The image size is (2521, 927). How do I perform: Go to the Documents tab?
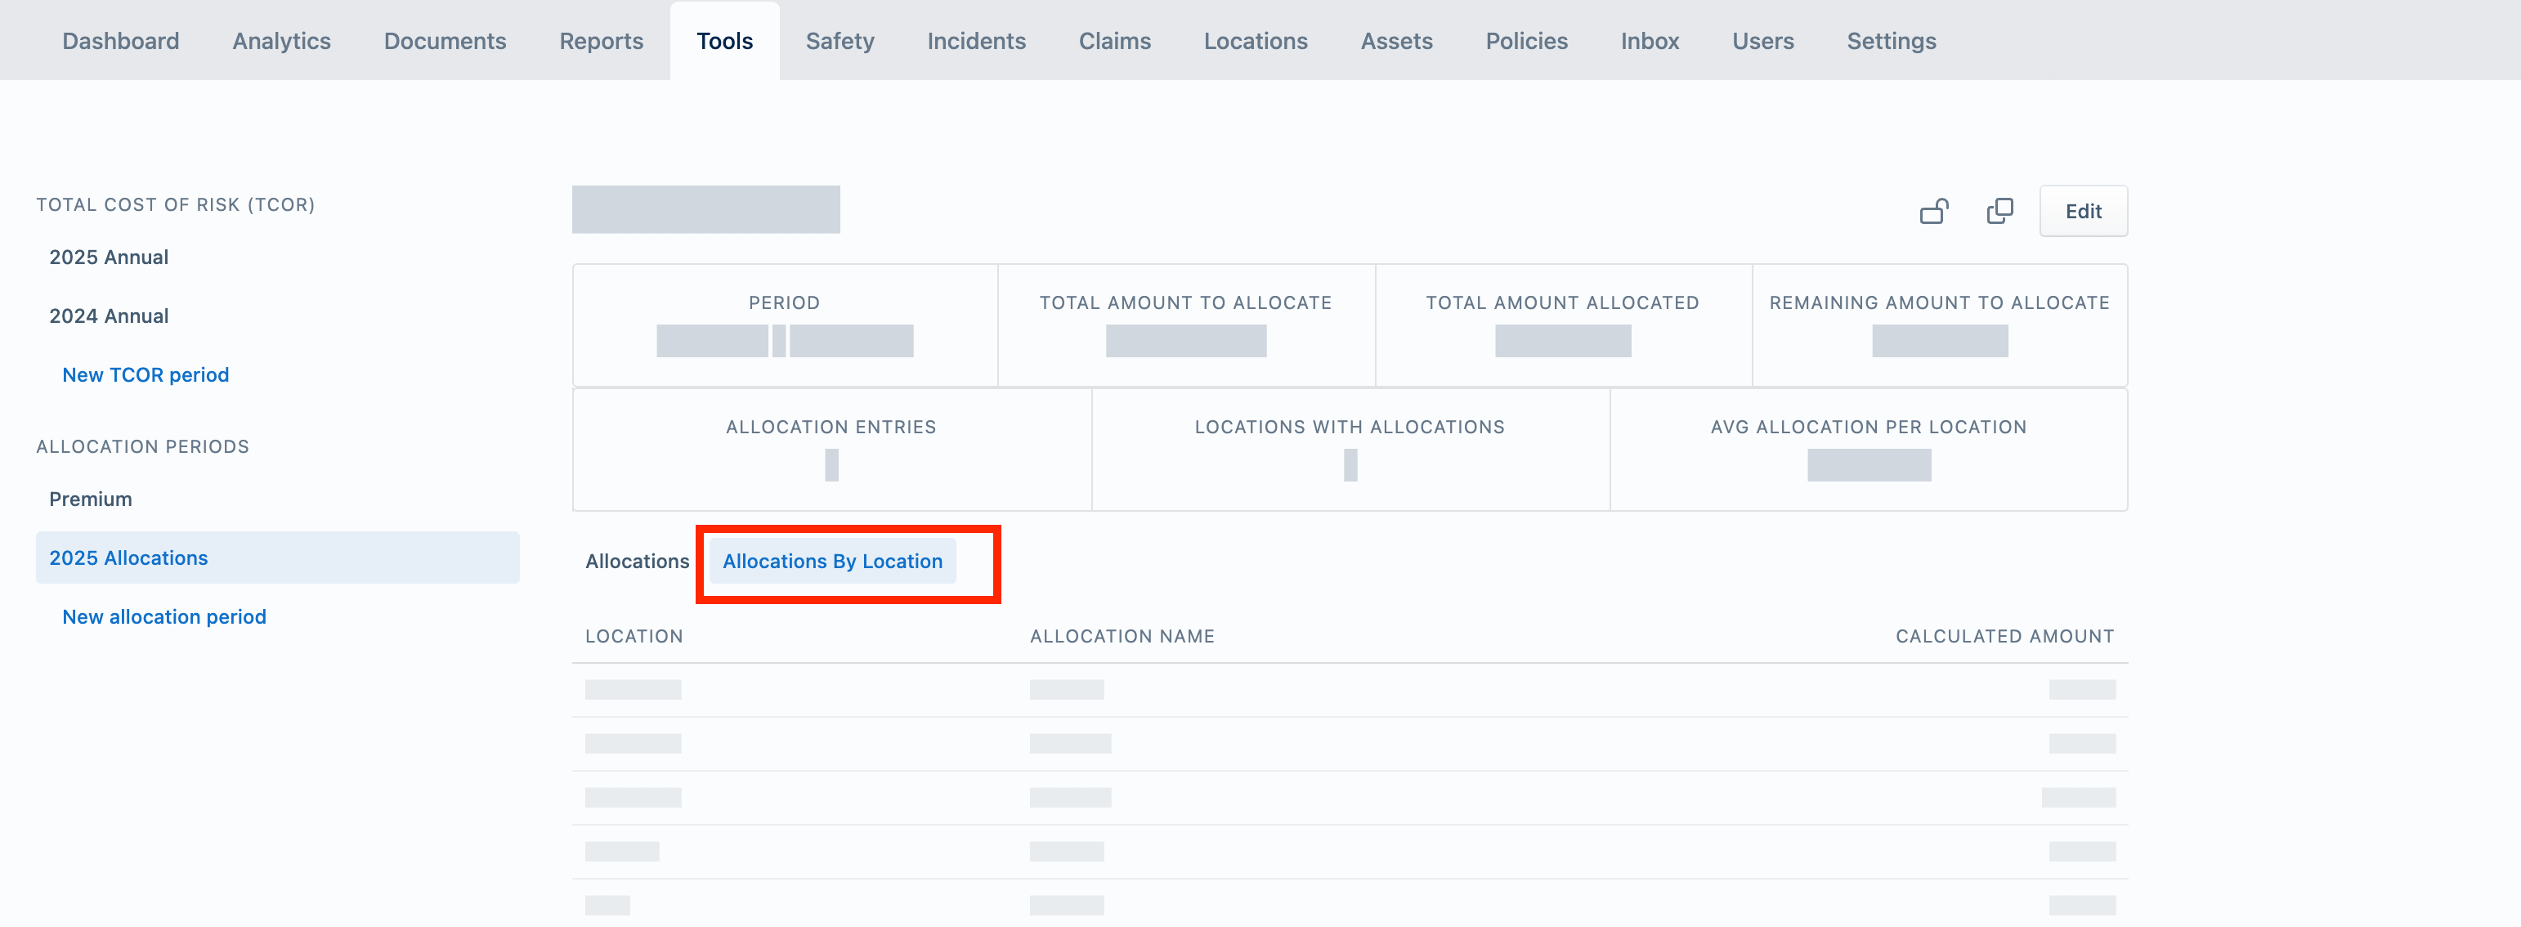(x=445, y=41)
